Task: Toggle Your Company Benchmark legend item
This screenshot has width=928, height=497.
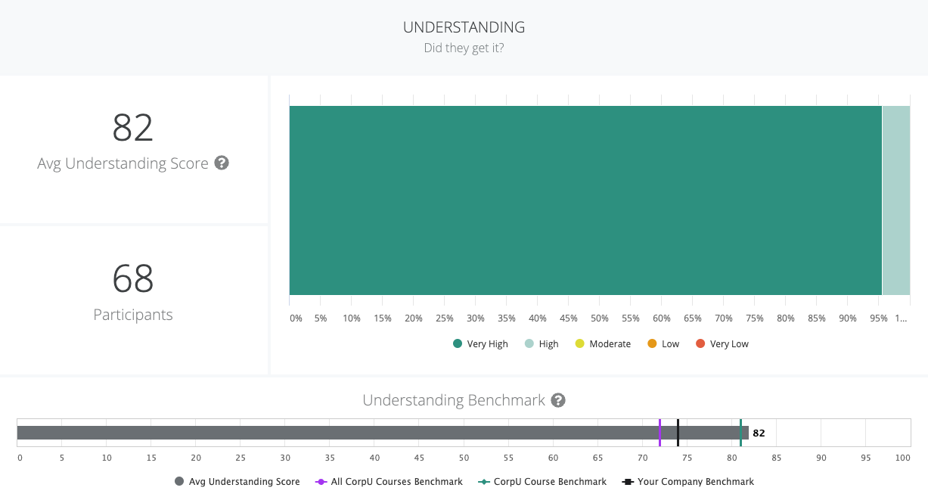Action: 687,482
